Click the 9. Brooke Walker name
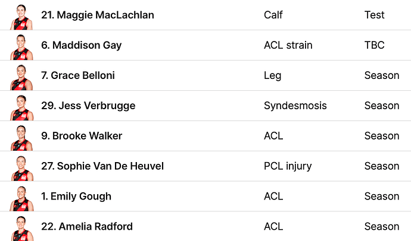 [82, 136]
